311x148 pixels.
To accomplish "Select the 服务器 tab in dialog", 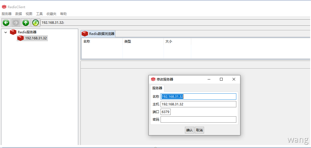I will pyautogui.click(x=157, y=88).
